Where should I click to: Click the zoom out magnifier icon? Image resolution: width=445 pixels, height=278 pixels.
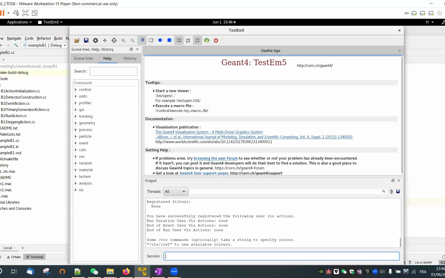(123, 40)
